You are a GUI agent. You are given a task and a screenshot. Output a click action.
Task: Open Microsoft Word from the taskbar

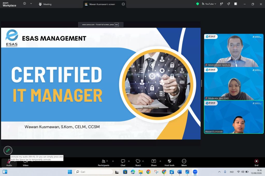tap(180, 172)
